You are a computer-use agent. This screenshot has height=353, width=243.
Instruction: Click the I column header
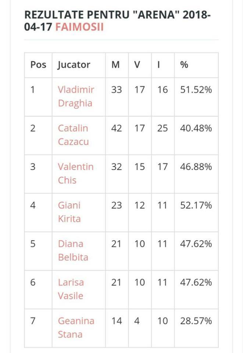point(158,65)
